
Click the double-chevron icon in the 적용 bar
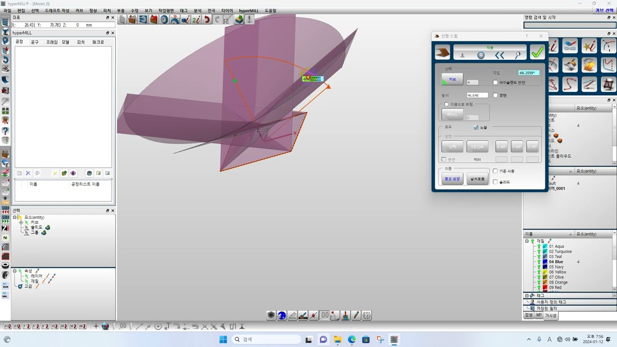click(499, 55)
